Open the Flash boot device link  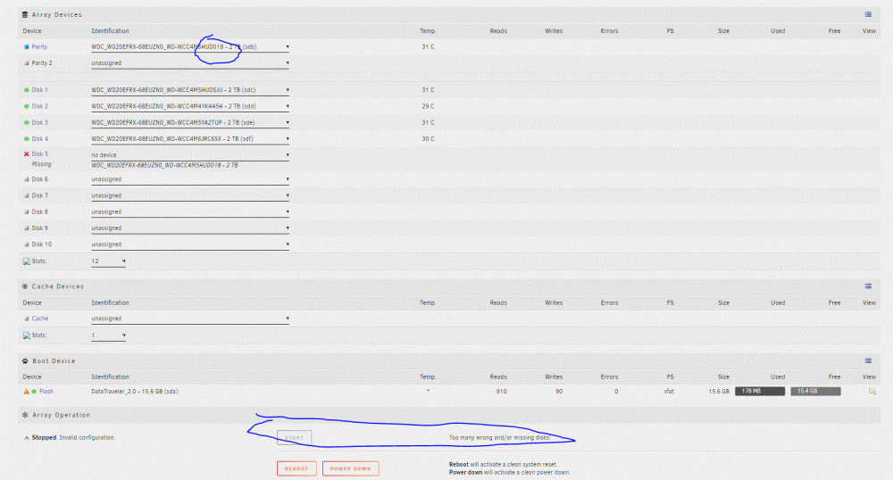click(46, 392)
